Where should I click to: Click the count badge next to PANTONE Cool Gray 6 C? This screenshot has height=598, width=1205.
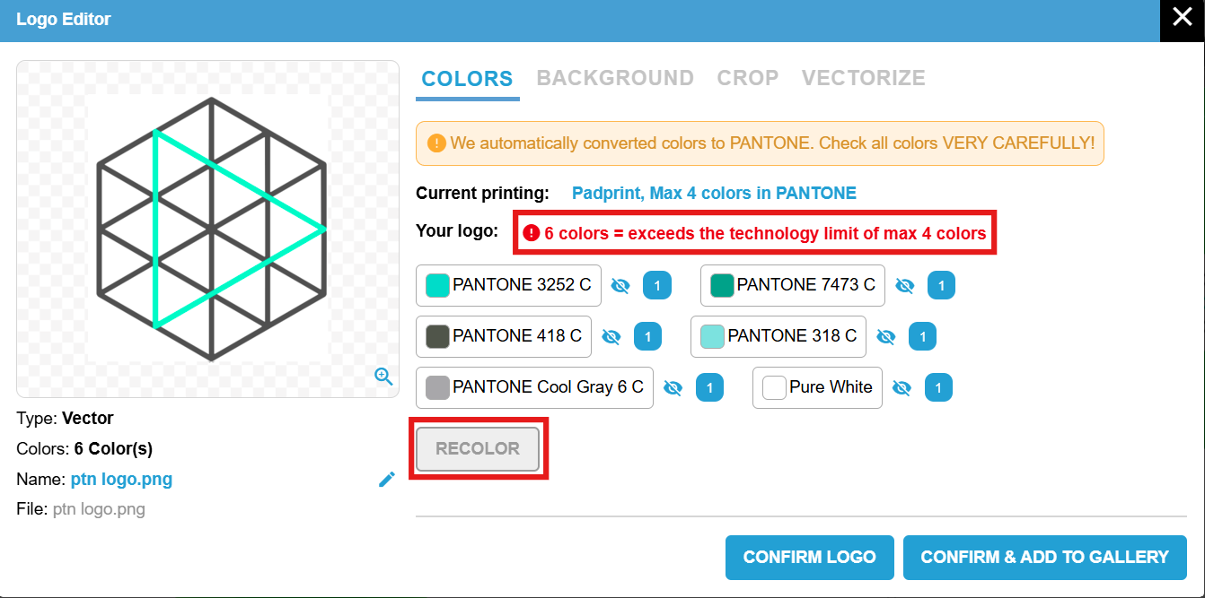[x=709, y=387]
